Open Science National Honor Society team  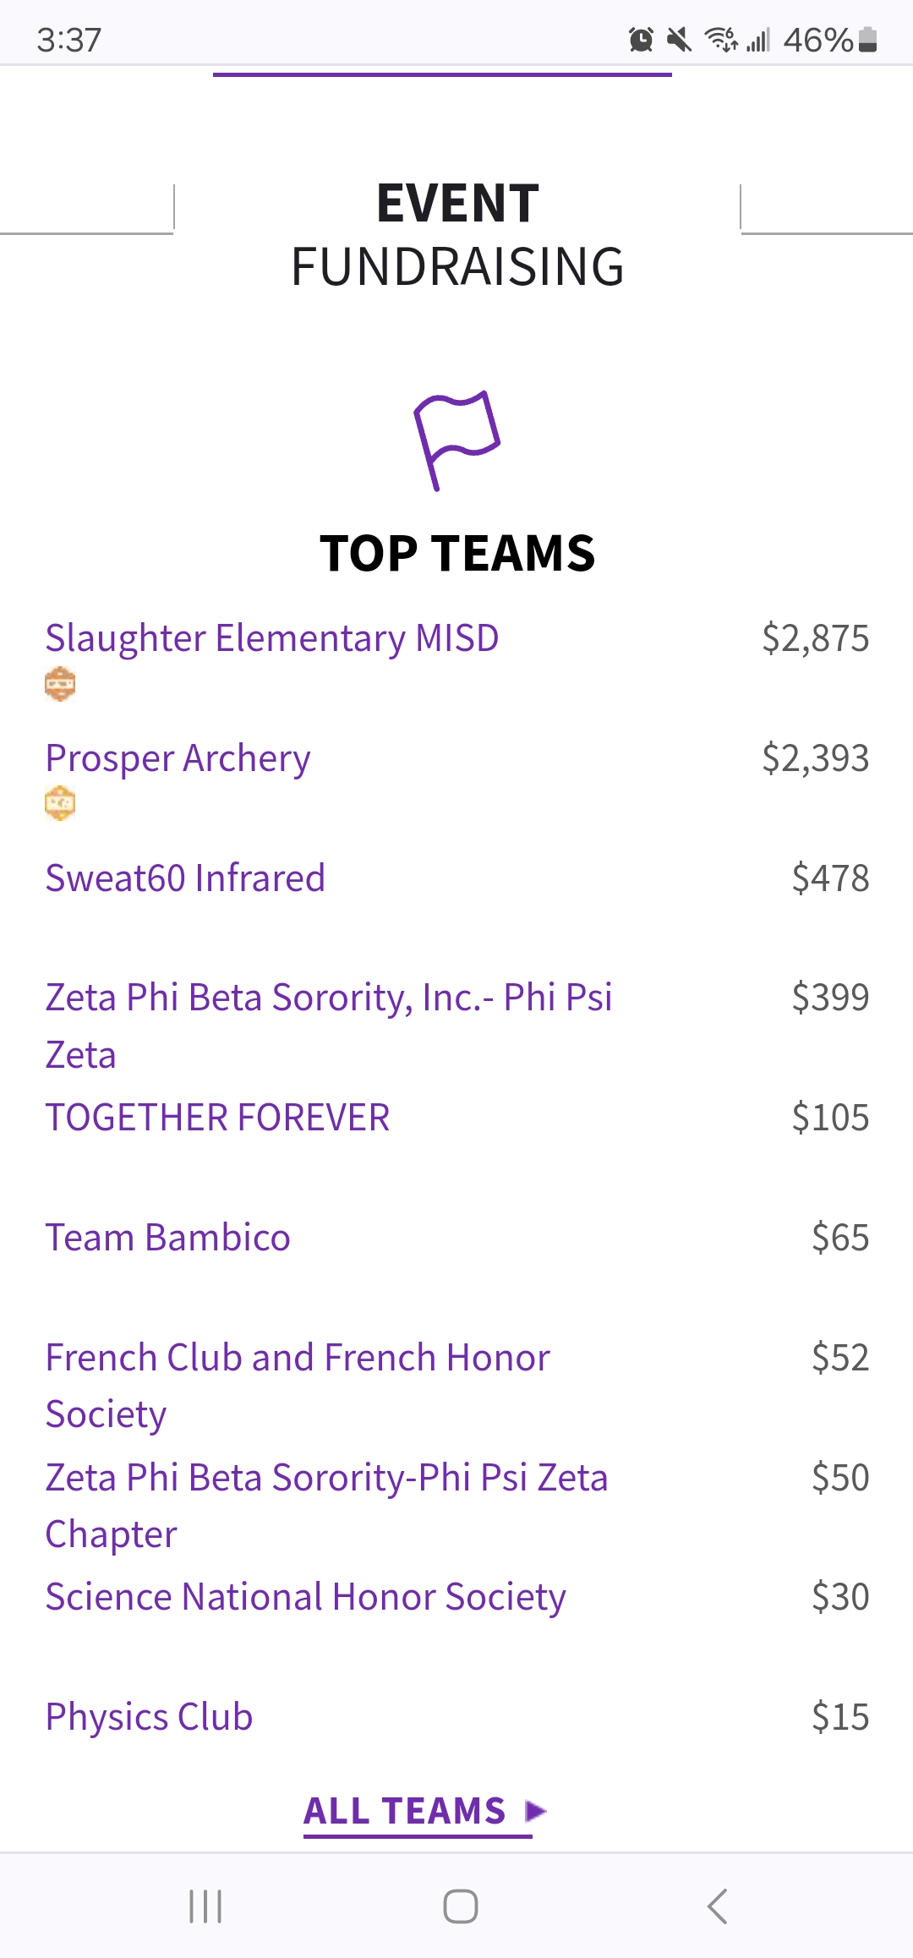click(305, 1597)
